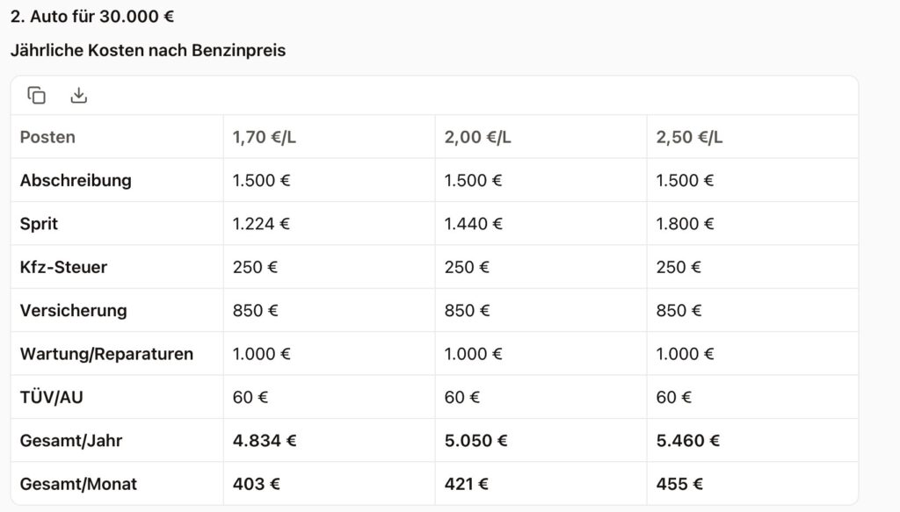This screenshot has height=512, width=900.
Task: Click the Gesamt/Jahr row label
Action: 70,440
